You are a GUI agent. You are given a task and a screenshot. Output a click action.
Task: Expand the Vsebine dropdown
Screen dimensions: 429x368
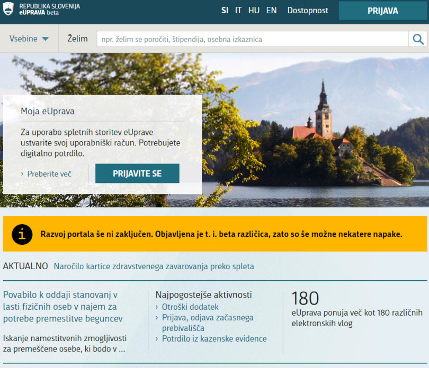pos(23,39)
